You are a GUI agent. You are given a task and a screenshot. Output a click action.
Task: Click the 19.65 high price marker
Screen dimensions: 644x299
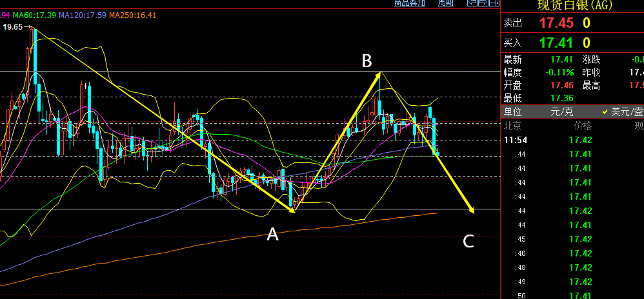click(13, 27)
